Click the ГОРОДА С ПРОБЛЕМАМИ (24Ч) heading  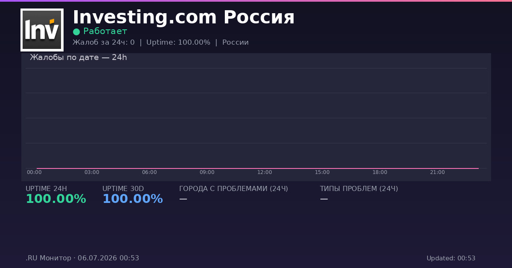(x=233, y=189)
